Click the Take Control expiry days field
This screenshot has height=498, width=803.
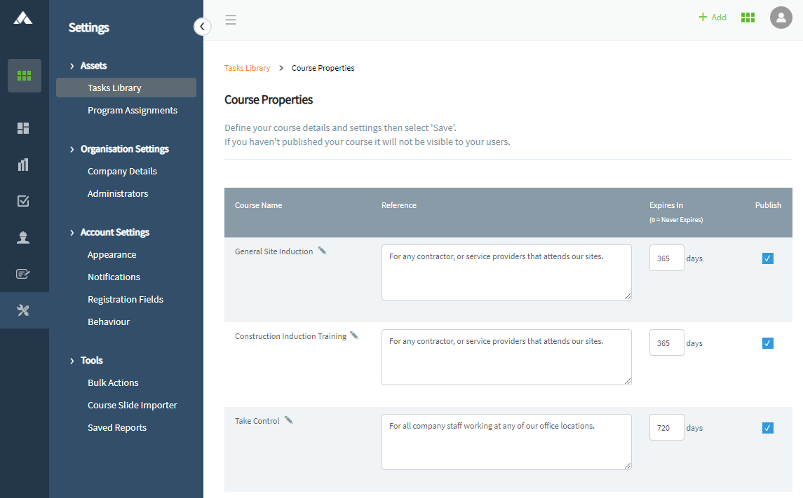666,428
